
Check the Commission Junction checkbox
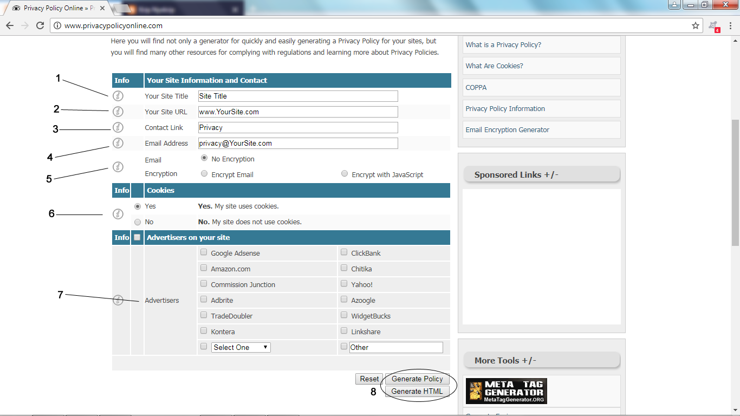(204, 284)
